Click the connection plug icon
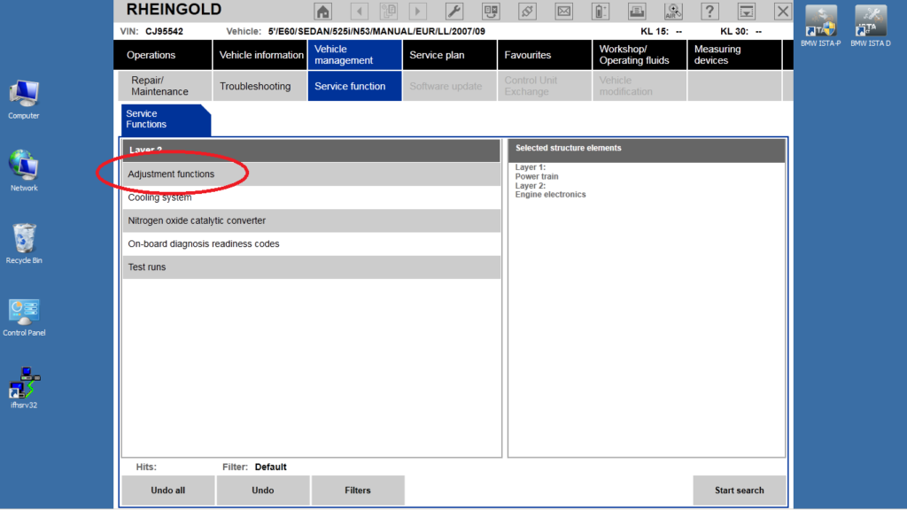The image size is (907, 510). tap(527, 11)
